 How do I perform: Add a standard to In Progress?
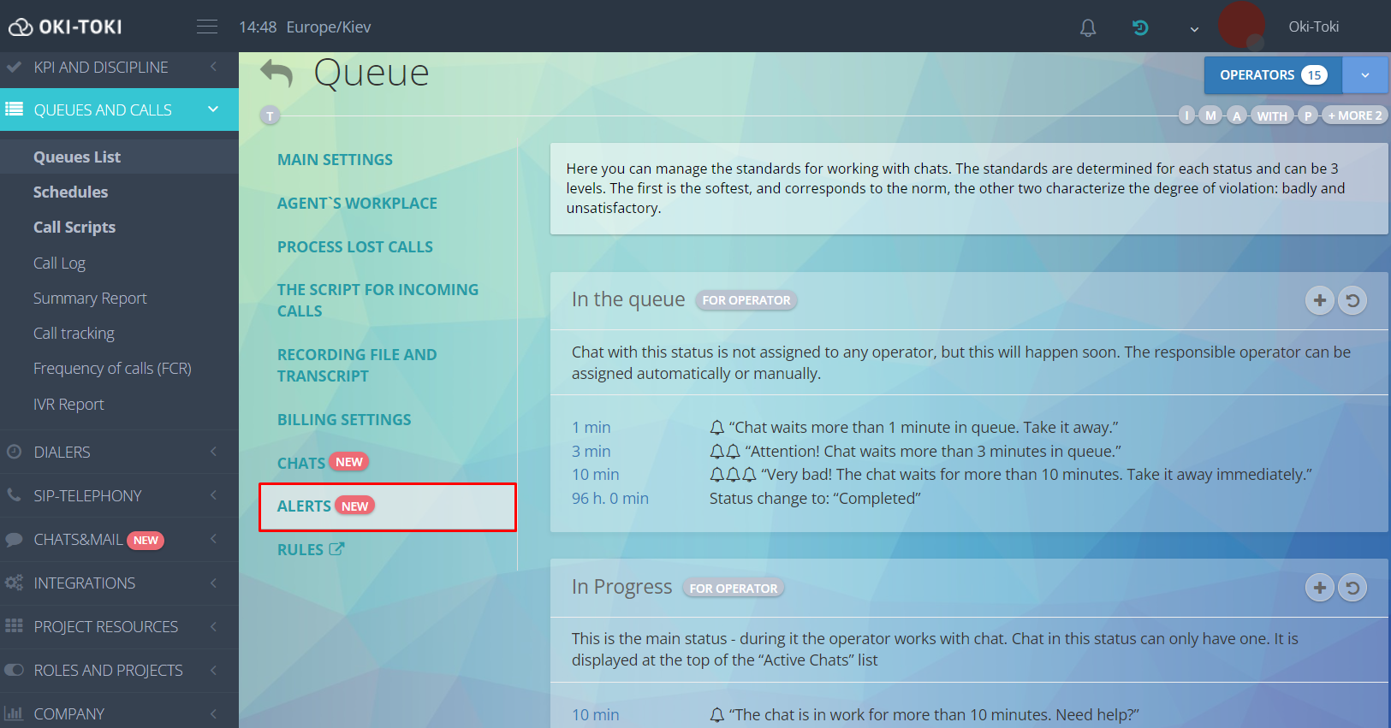(x=1320, y=588)
